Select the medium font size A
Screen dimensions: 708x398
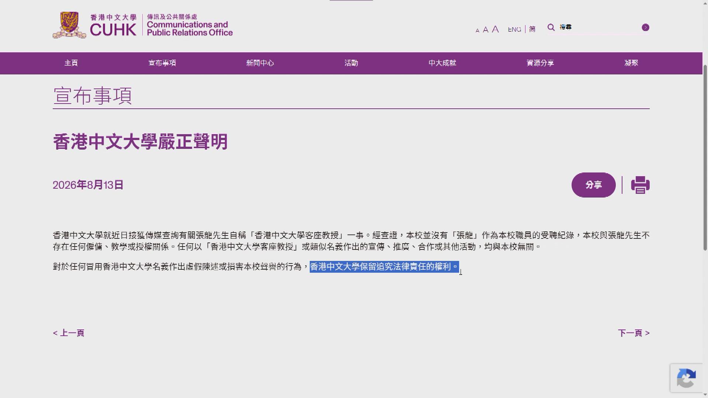tap(486, 29)
